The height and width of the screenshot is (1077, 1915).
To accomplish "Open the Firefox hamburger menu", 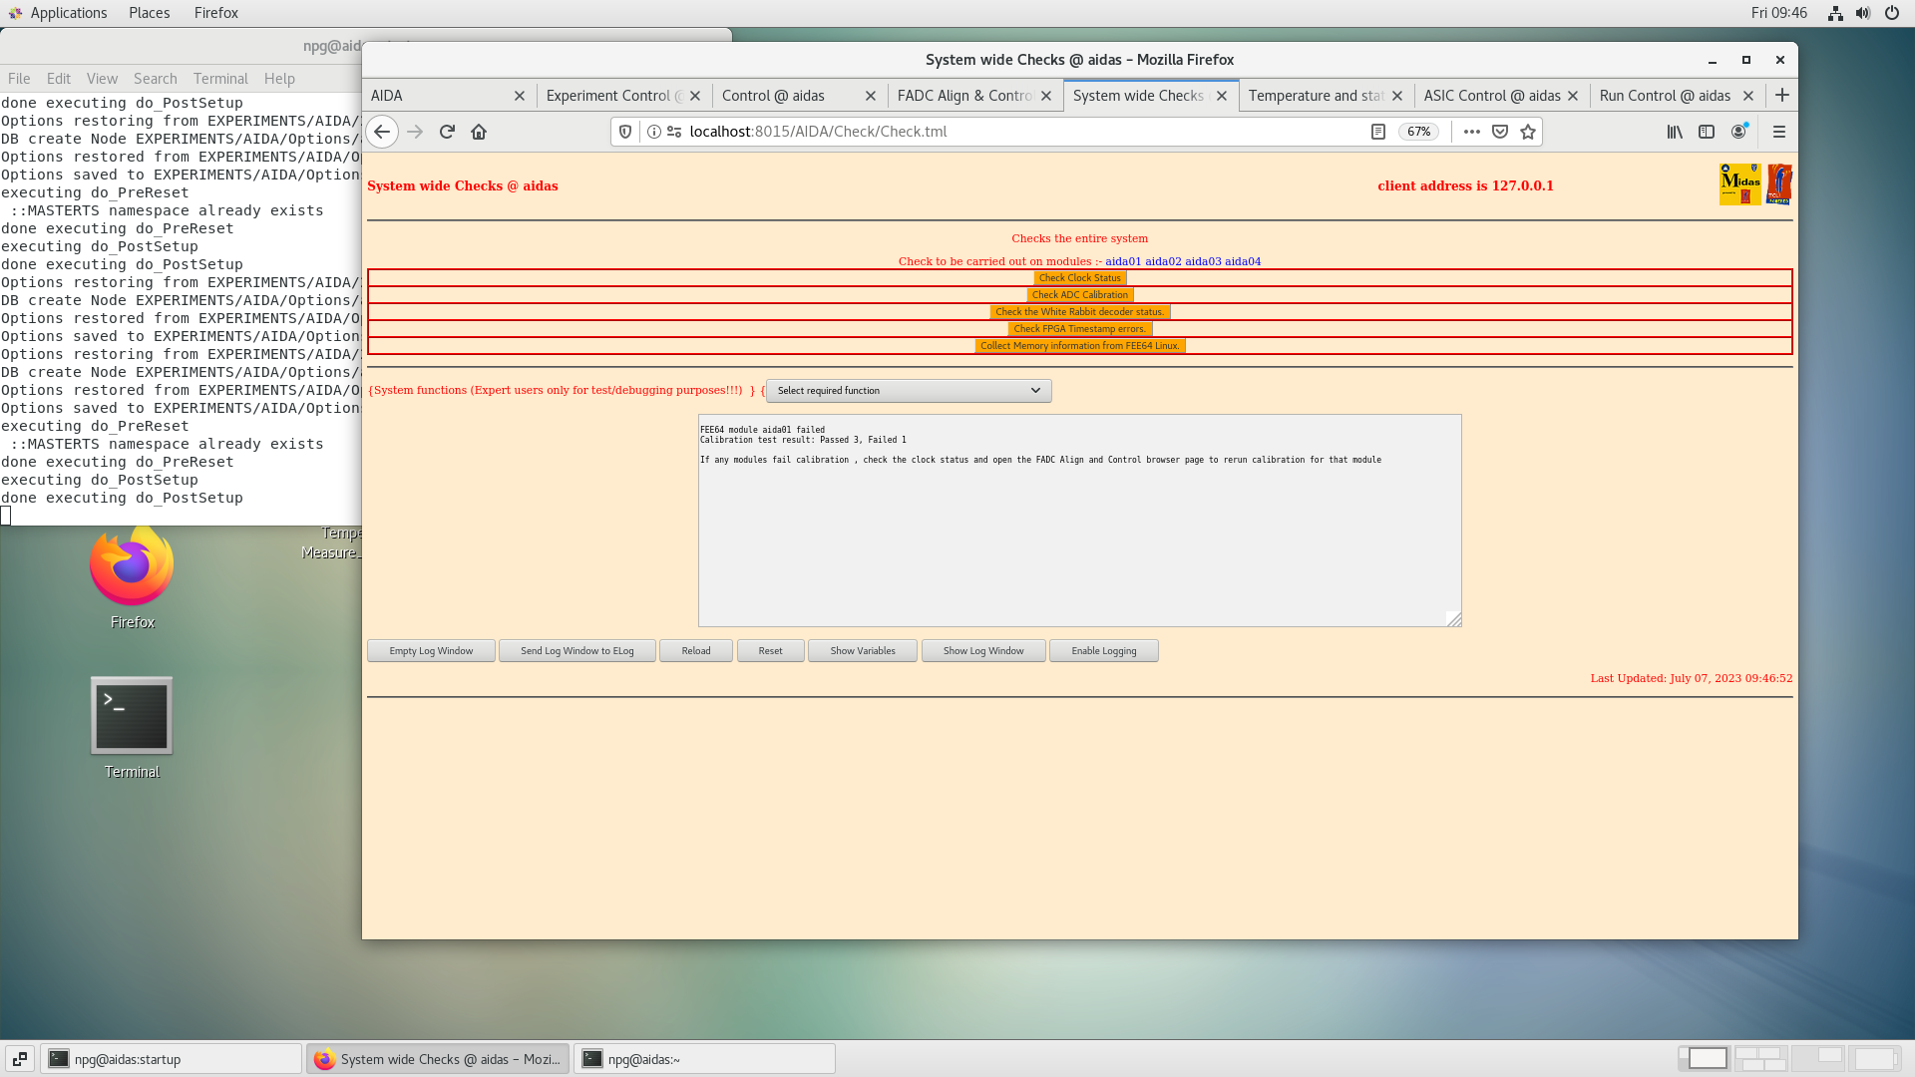I will click(1778, 132).
